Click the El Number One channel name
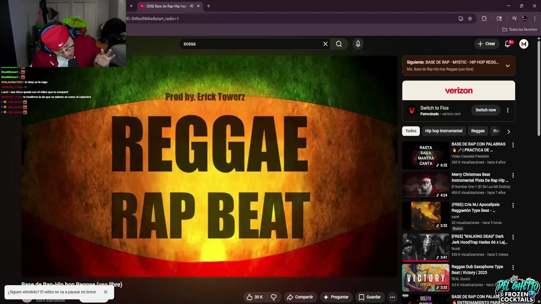 tap(481, 187)
